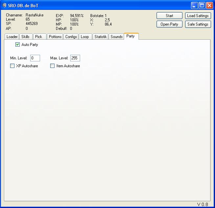This screenshot has height=208, width=215.
Task: Switch to the Skills tab
Action: (x=26, y=37)
